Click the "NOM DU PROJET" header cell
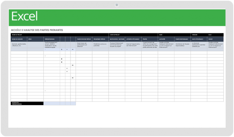Screen dimensions: 234x137 click(x=60, y=35)
